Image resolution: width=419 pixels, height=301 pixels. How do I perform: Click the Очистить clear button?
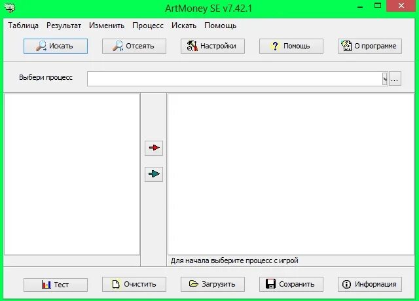pyautogui.click(x=134, y=284)
